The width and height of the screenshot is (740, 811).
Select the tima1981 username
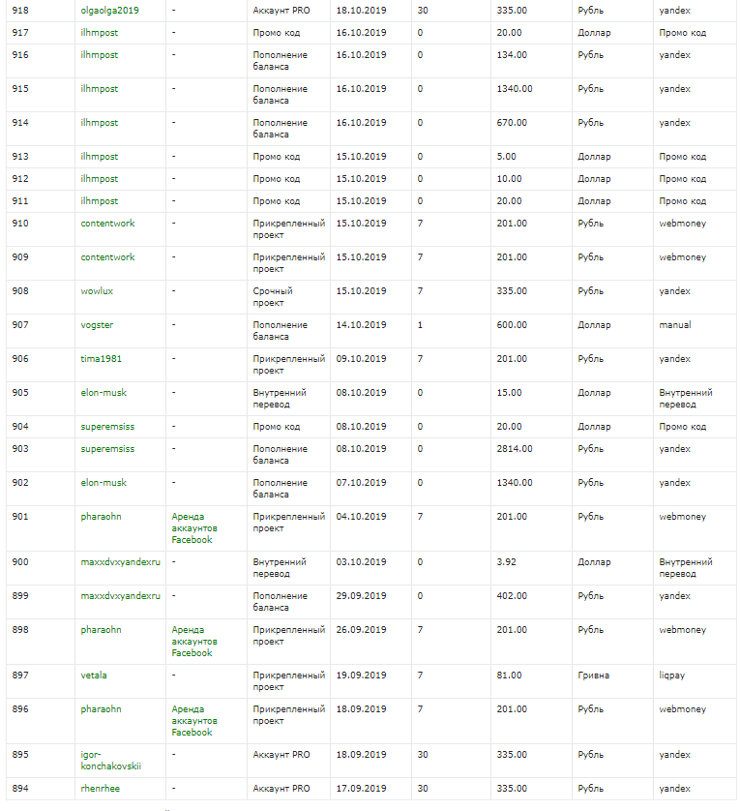coord(102,359)
